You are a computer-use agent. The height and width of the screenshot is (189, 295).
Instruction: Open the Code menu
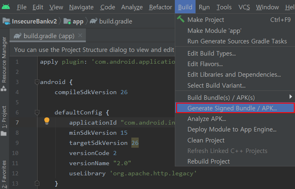click(x=108, y=7)
